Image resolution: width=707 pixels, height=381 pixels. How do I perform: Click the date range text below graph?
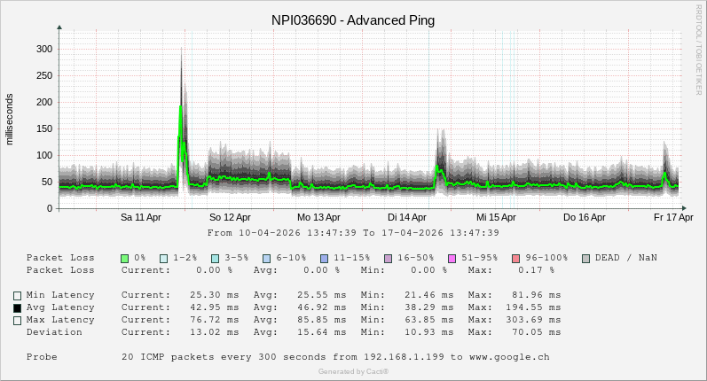point(353,233)
